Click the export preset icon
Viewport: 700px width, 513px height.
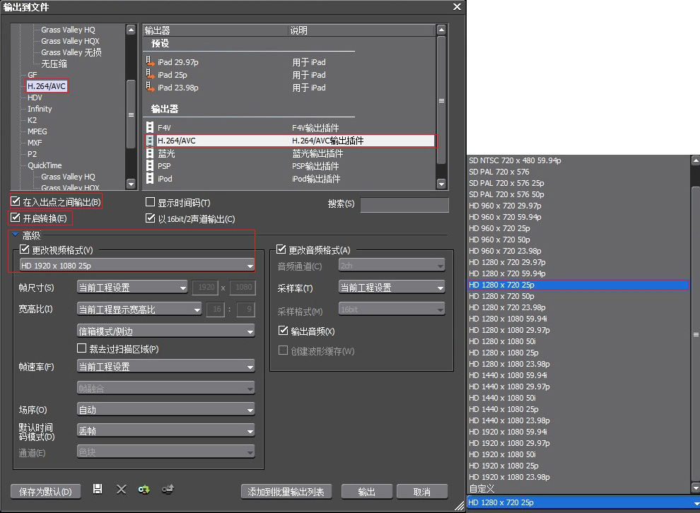coord(168,490)
